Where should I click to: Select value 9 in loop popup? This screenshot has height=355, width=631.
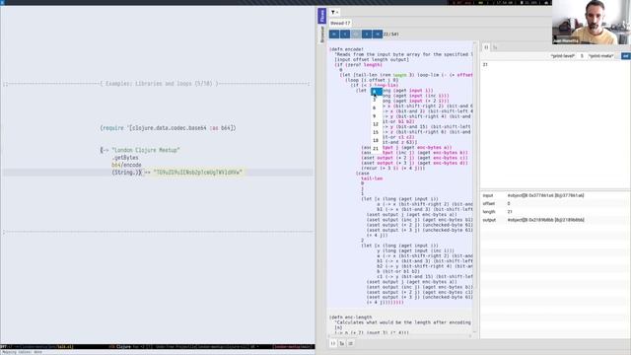tap(377, 116)
